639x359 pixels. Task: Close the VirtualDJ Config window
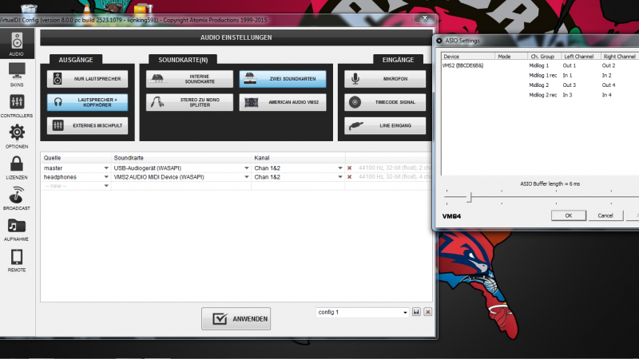click(425, 18)
